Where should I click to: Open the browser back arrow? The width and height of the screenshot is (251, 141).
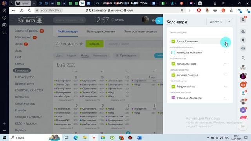coord(13,11)
